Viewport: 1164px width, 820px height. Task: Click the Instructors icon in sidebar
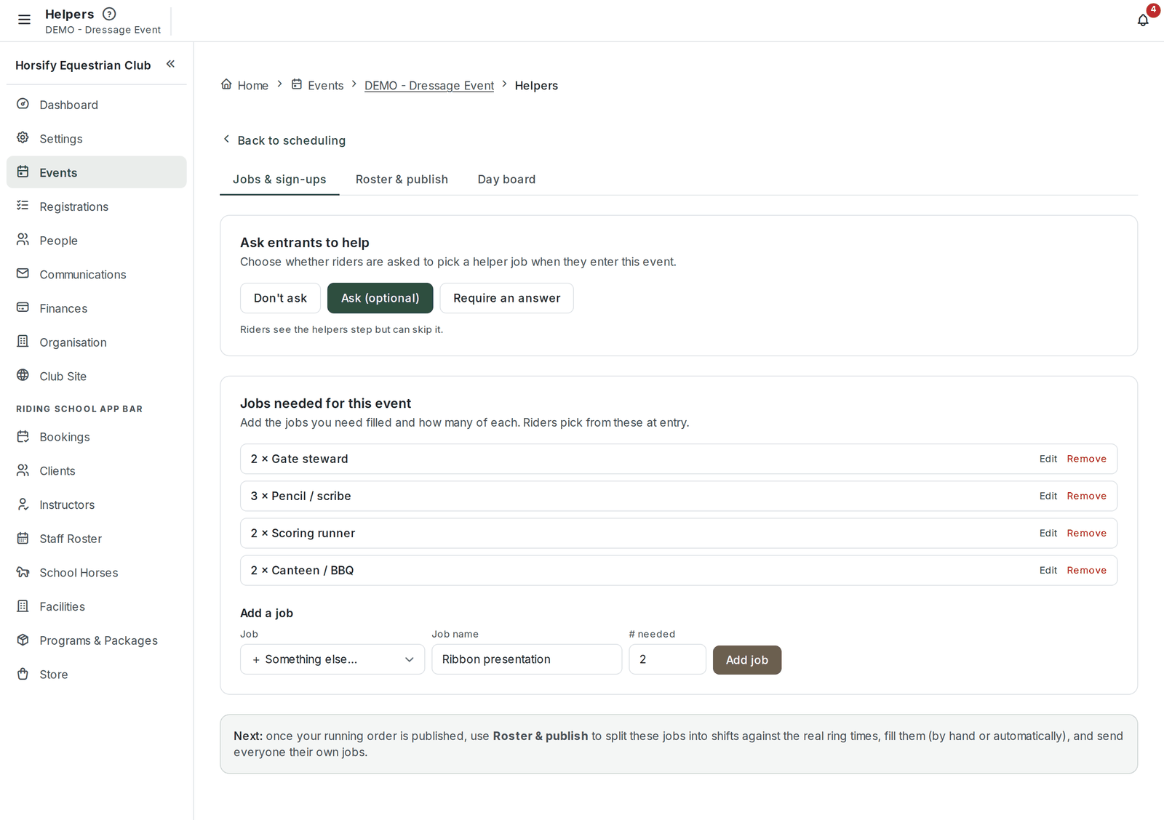(x=23, y=505)
